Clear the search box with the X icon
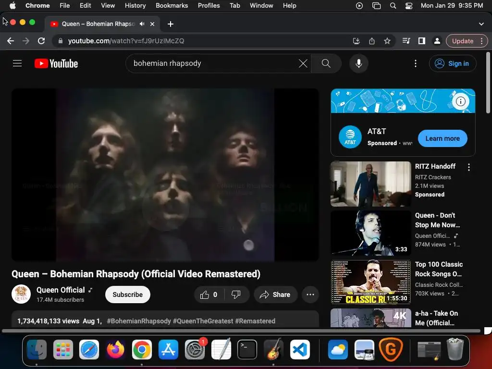Image resolution: width=492 pixels, height=369 pixels. pos(303,63)
